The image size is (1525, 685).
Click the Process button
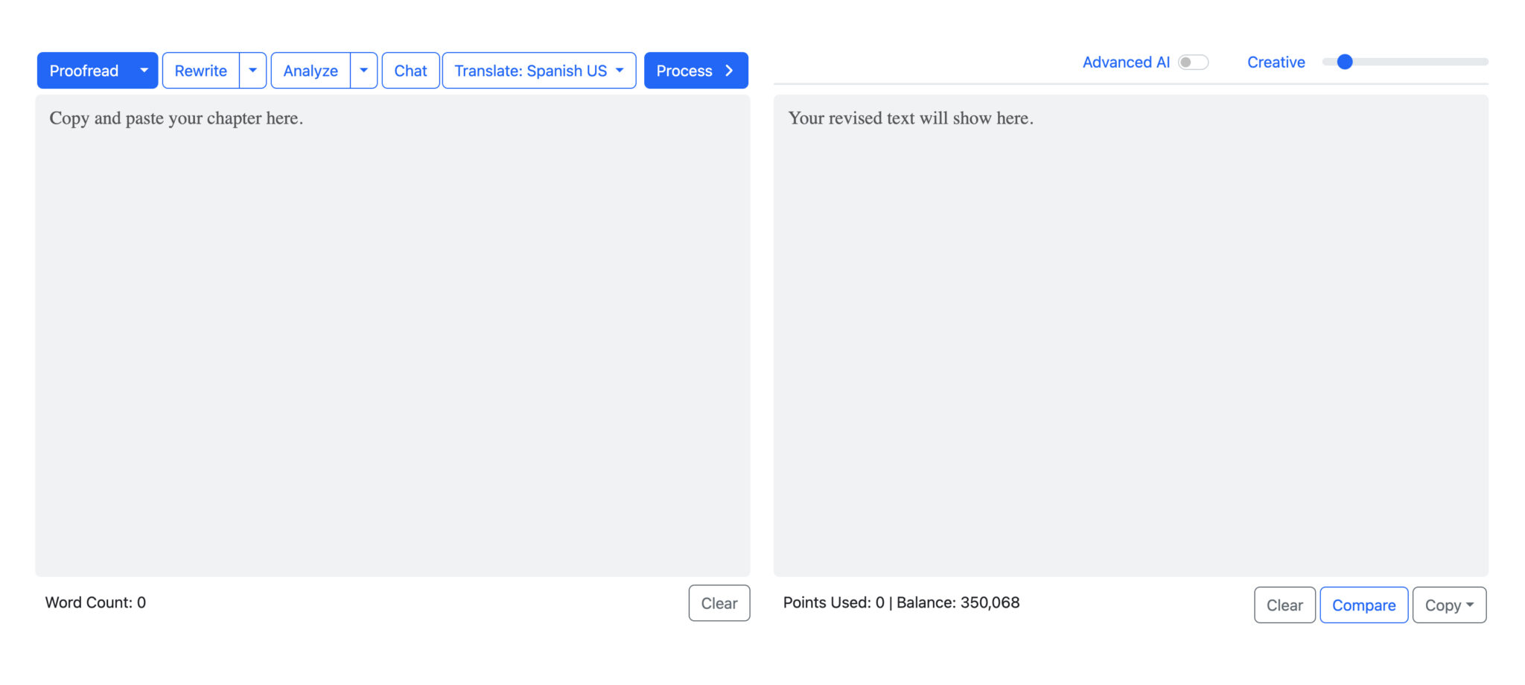pos(685,70)
